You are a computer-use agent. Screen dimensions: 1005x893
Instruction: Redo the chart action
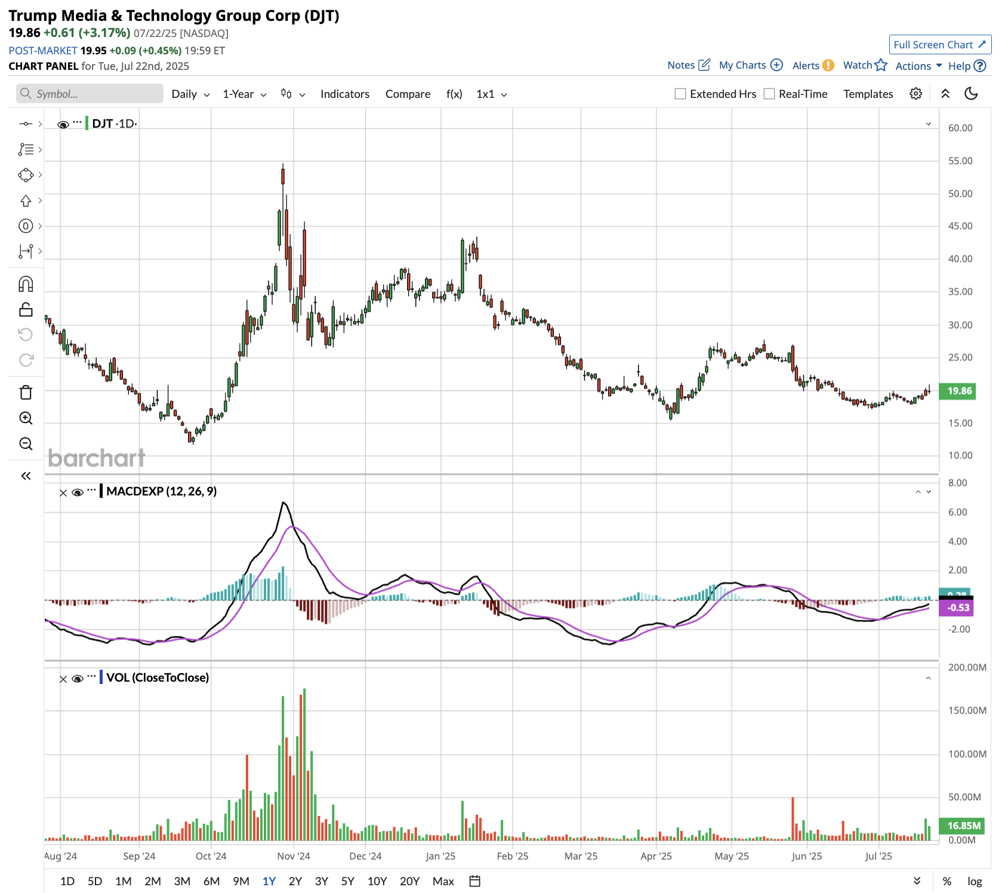coord(26,360)
